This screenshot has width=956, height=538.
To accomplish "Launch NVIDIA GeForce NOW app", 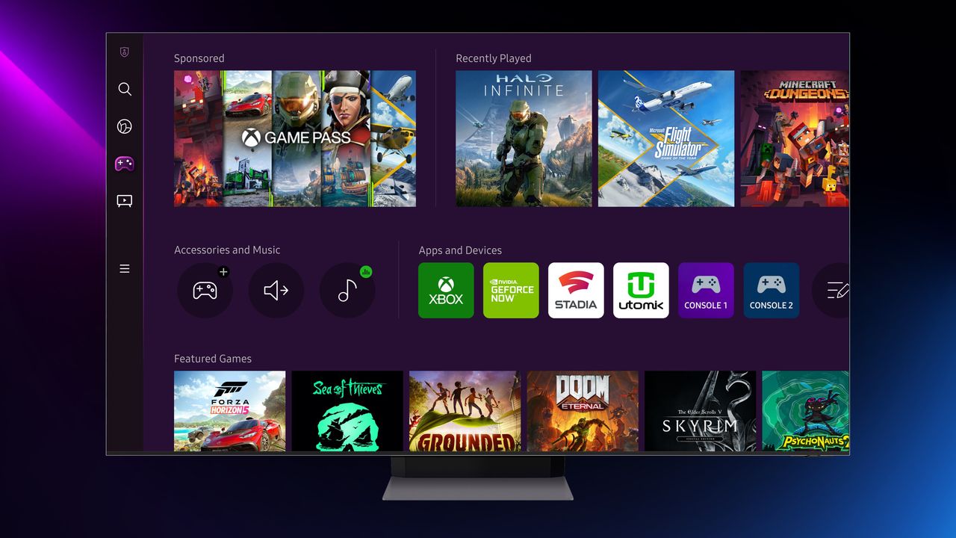I will [x=511, y=291].
